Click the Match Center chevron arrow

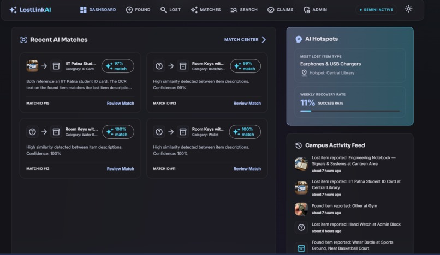(264, 40)
